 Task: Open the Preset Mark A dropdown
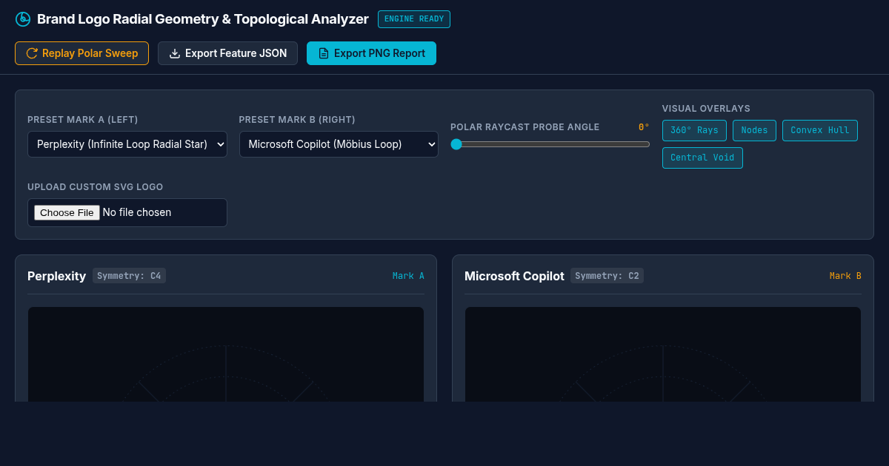tap(127, 144)
